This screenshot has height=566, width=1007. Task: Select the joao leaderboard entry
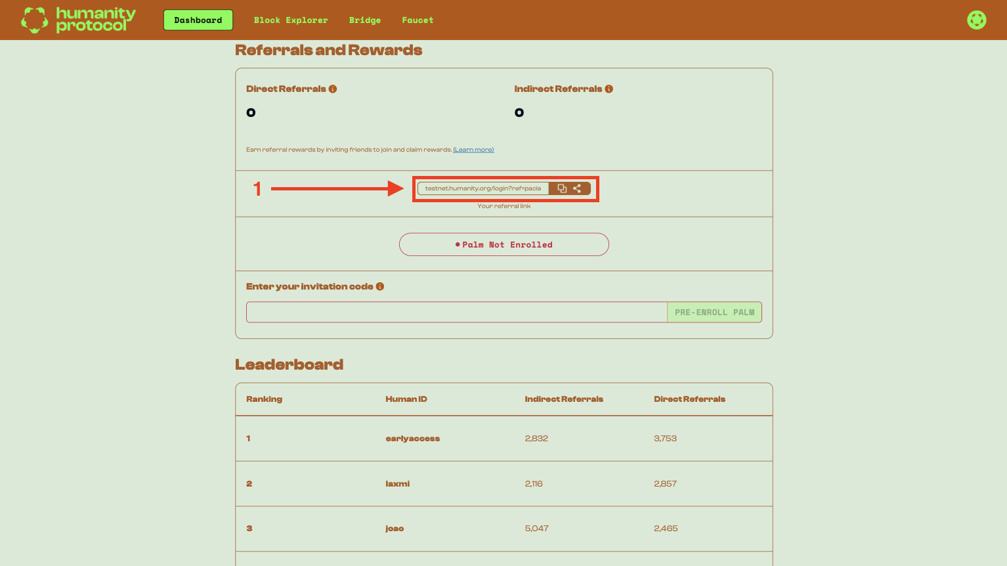pos(395,529)
